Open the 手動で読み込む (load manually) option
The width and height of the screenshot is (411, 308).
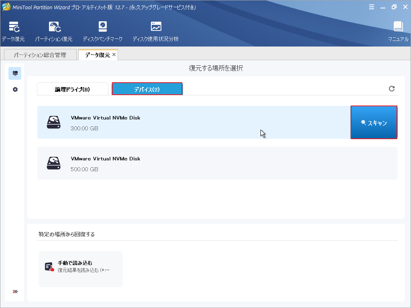point(80,269)
